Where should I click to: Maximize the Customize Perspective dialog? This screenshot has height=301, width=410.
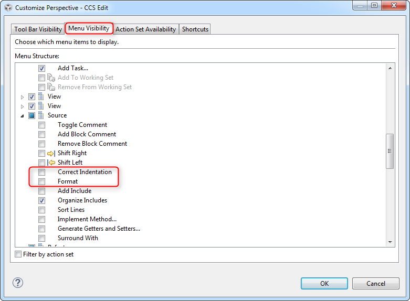pos(374,5)
